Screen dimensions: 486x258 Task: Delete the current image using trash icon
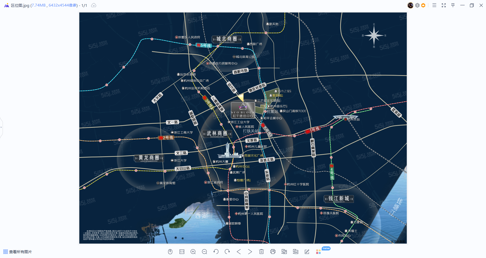coord(261,252)
